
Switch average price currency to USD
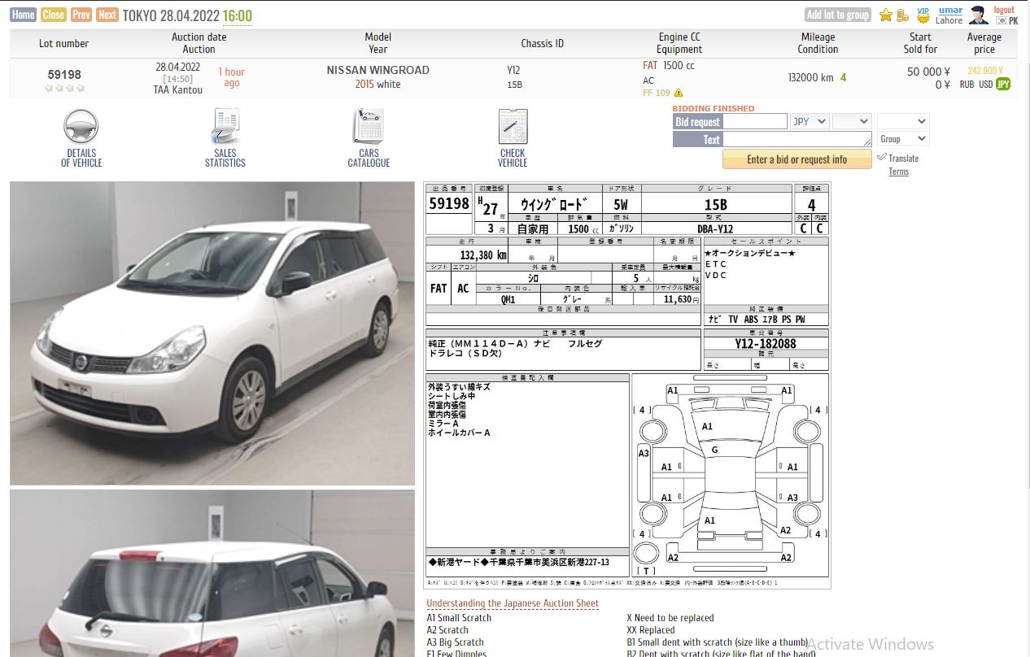click(985, 85)
